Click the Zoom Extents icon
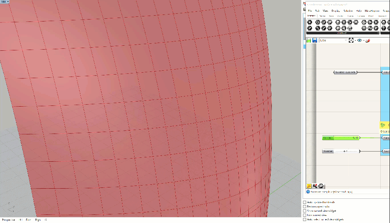Image resolution: width=390 pixels, height=223 pixels. tap(351, 40)
